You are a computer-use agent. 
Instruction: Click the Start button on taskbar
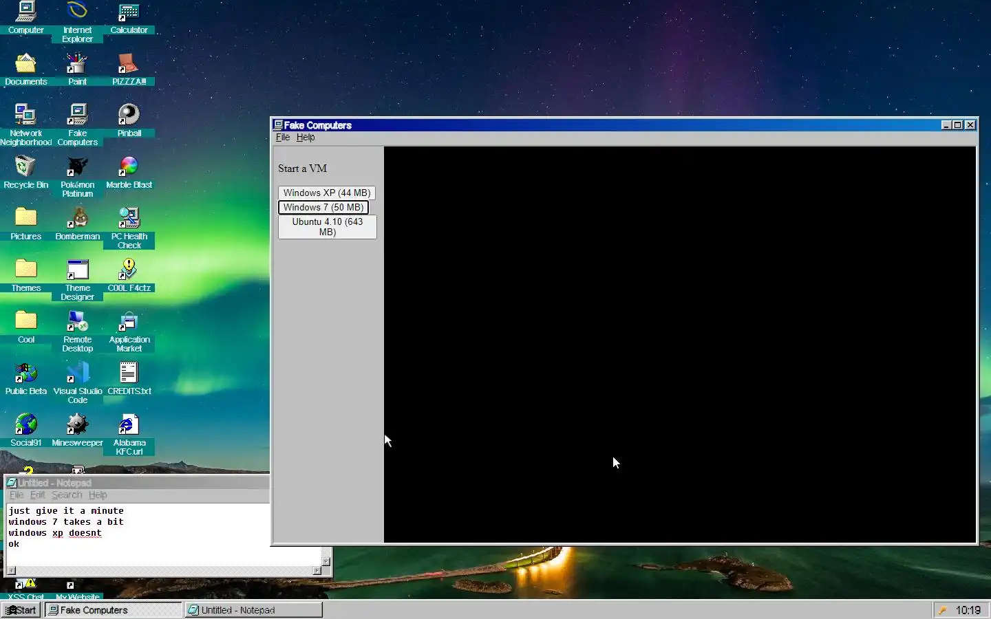click(x=21, y=610)
